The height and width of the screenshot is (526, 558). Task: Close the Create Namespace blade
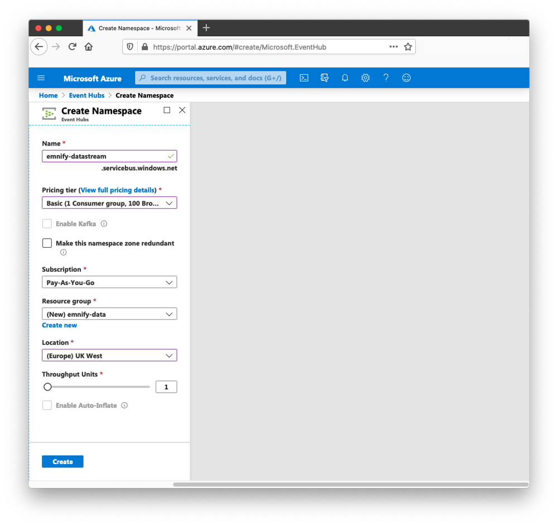pos(182,110)
